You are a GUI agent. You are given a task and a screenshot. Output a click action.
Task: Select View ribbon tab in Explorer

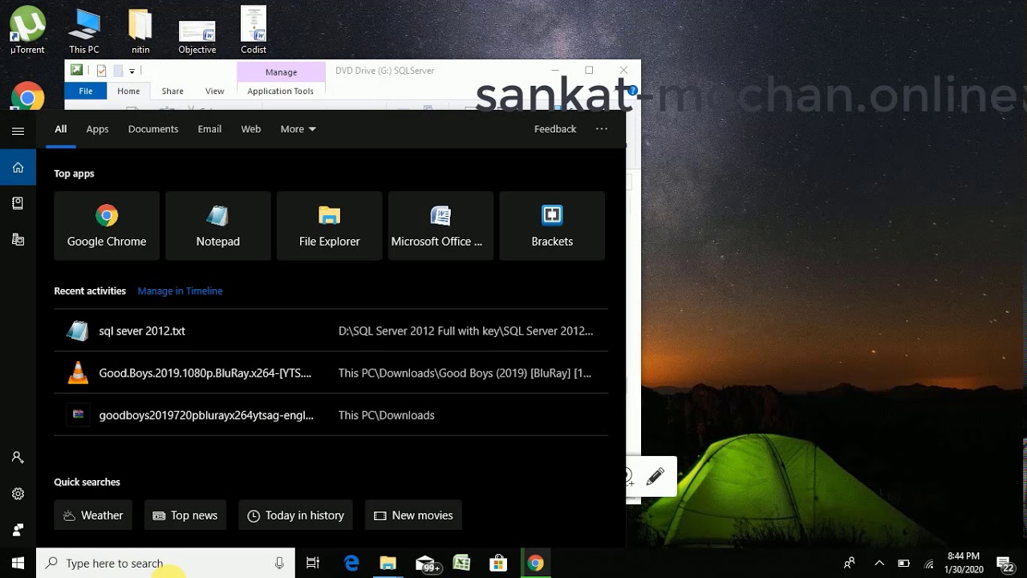click(214, 92)
